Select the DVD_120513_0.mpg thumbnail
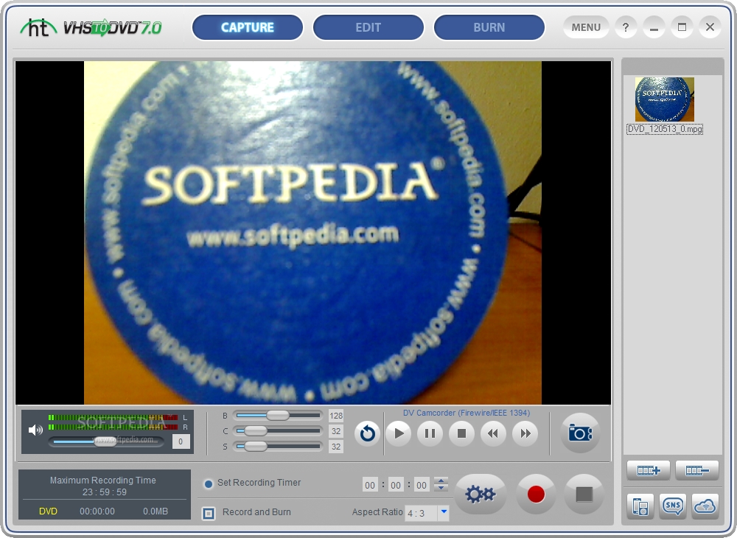737x538 pixels. [x=664, y=99]
